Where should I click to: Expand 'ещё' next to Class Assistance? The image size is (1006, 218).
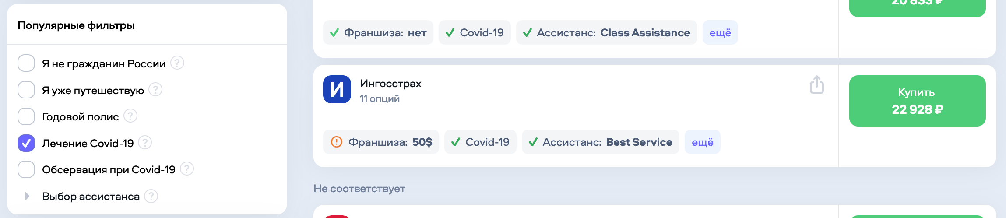point(720,32)
